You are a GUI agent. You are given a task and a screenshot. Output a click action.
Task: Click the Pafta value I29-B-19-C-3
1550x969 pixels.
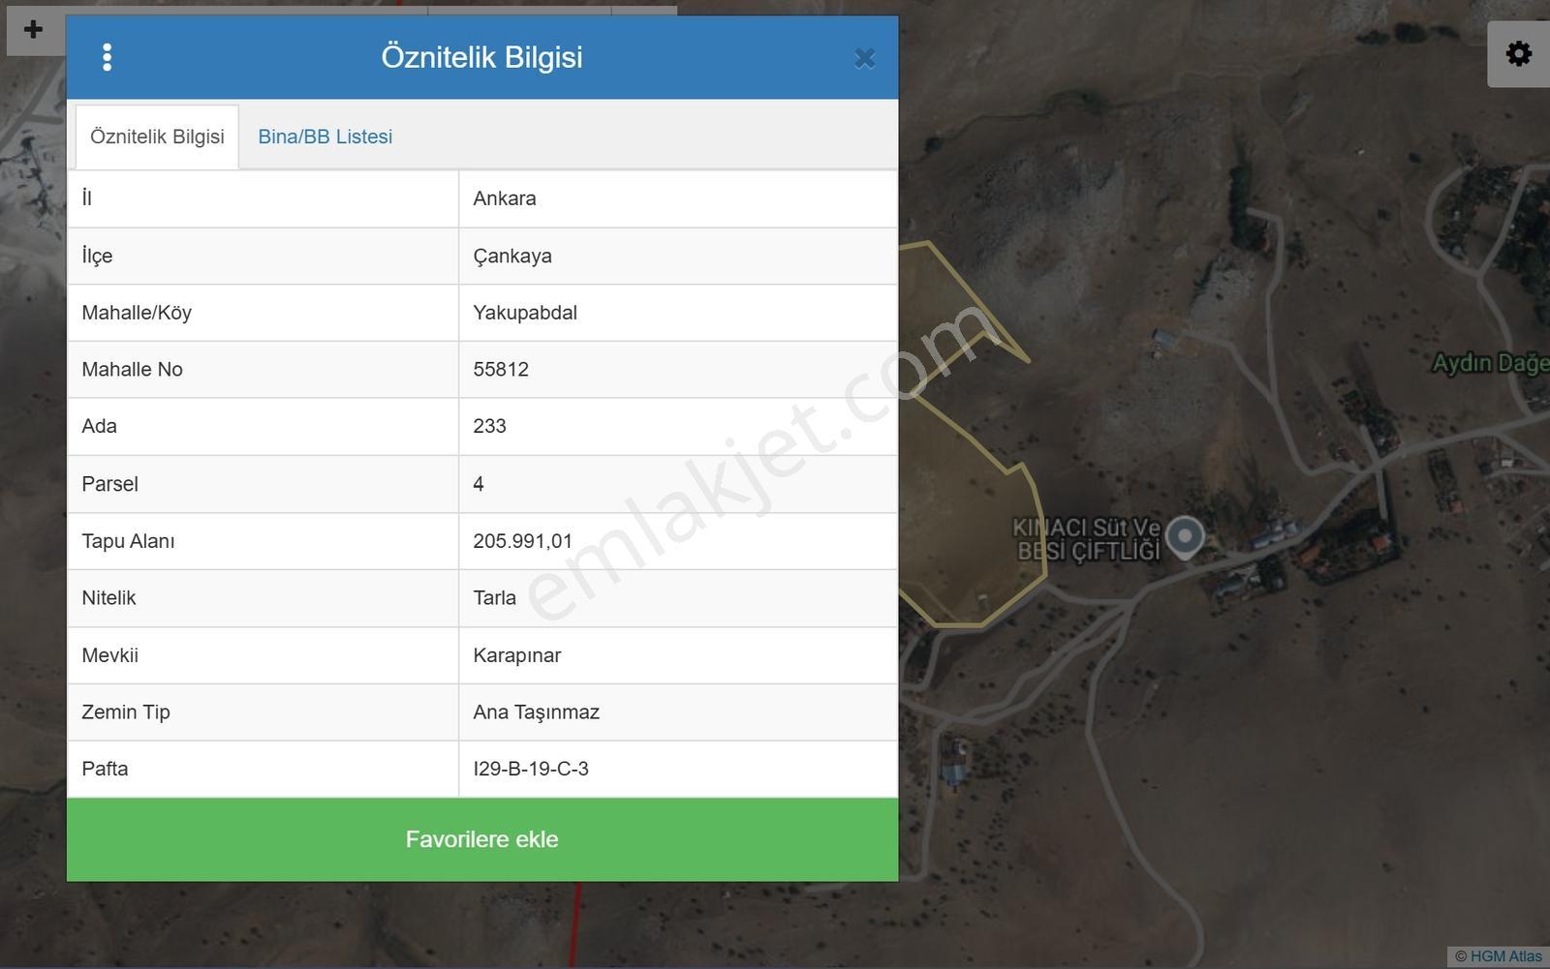pos(531,769)
